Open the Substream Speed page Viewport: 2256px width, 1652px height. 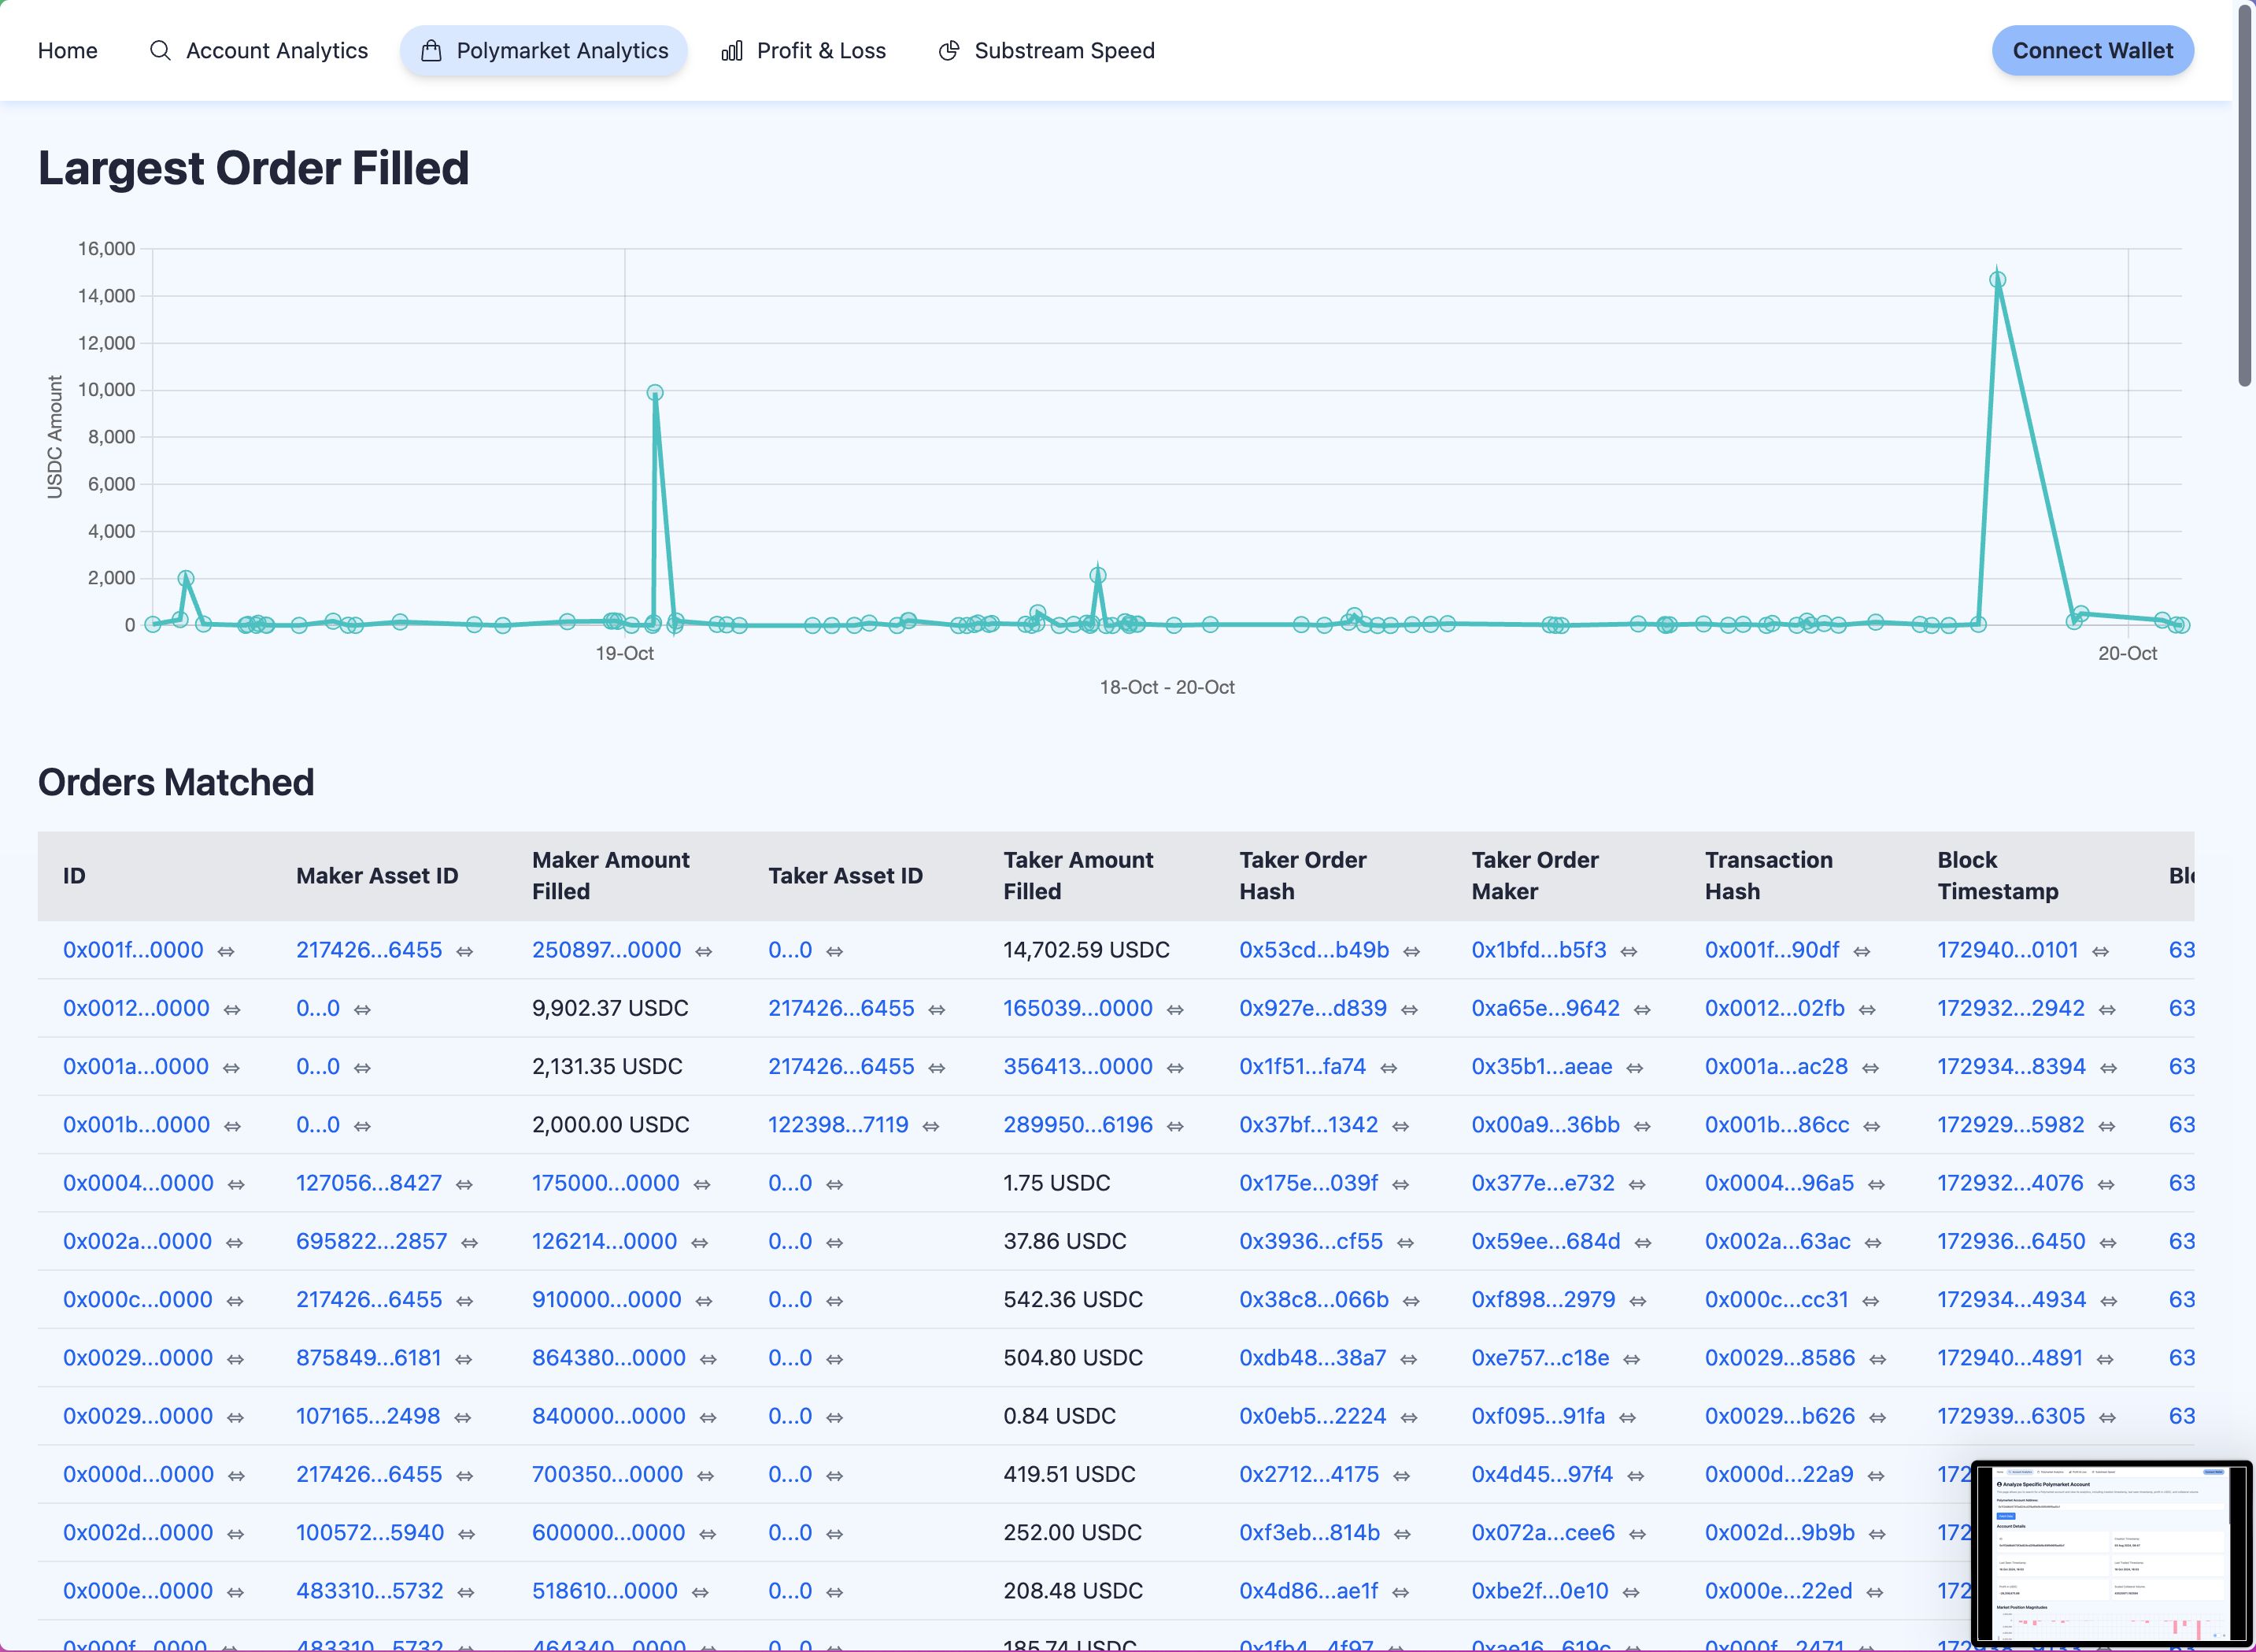tap(1045, 51)
